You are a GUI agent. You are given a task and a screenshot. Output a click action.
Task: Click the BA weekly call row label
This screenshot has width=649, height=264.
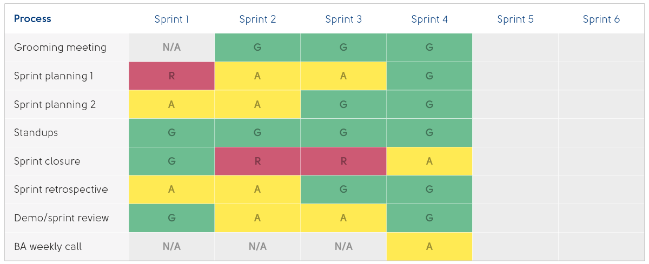48,247
